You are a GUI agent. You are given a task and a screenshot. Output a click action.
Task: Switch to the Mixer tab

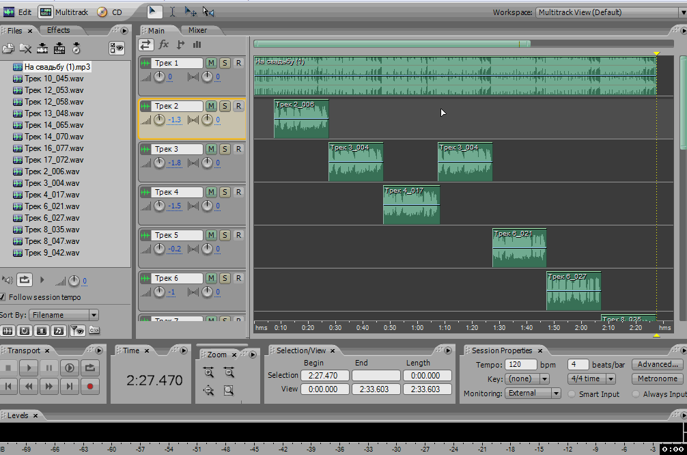197,30
